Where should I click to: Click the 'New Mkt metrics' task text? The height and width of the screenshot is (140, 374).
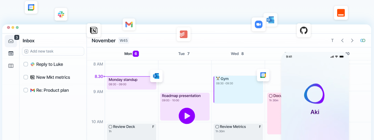[53, 77]
